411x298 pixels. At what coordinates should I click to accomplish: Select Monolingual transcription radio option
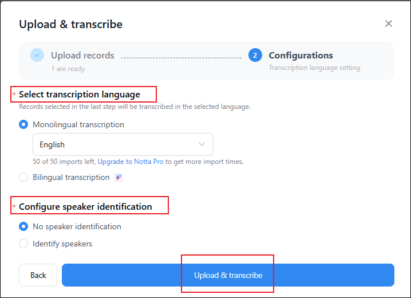pos(23,124)
